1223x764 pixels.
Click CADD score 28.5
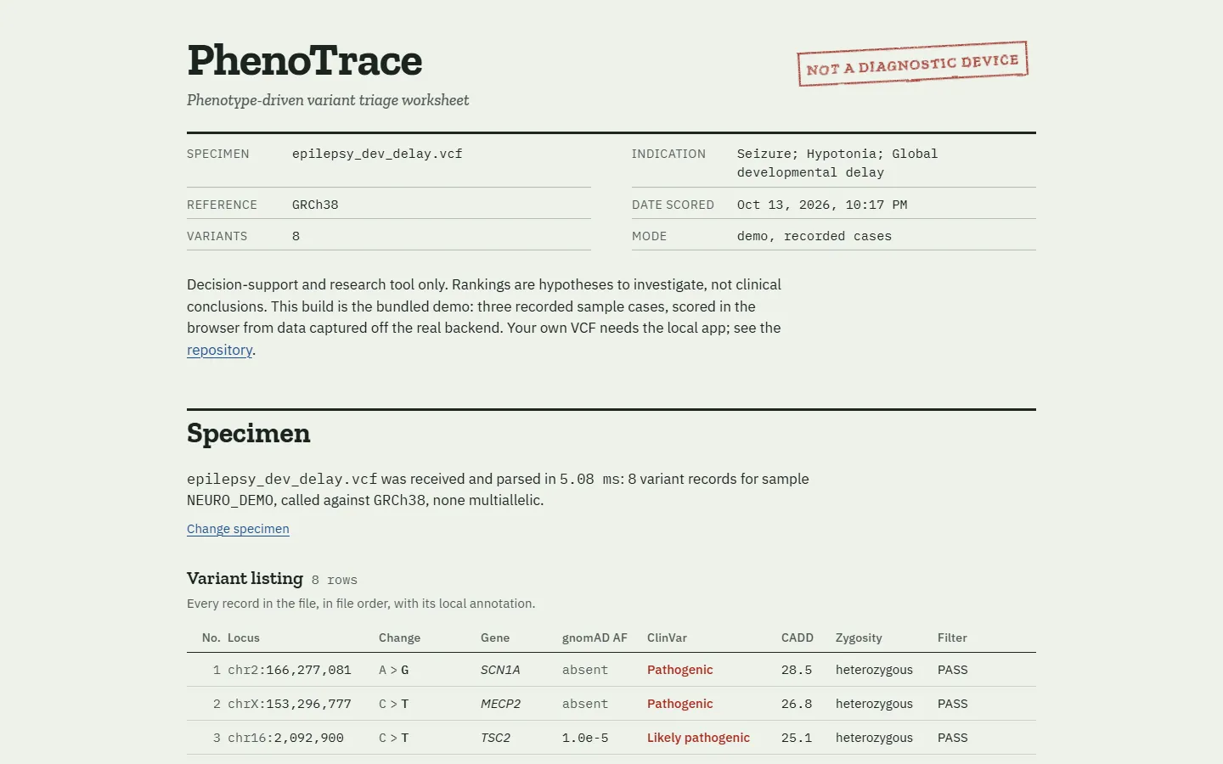[x=797, y=670]
